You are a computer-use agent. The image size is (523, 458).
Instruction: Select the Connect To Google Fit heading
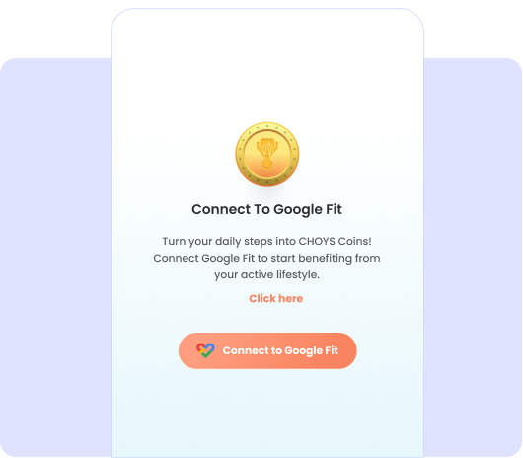click(x=266, y=210)
